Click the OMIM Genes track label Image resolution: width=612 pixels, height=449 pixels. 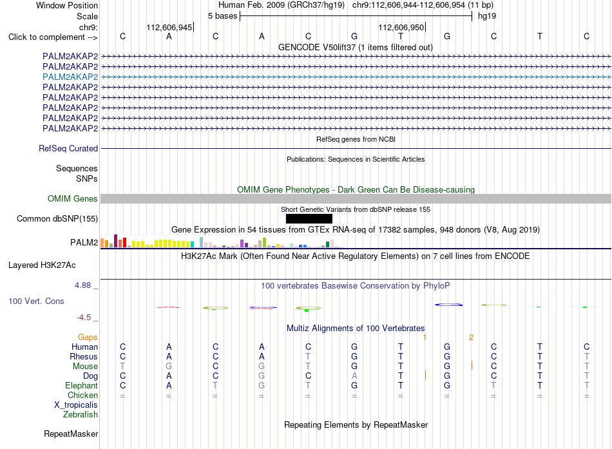coord(73,198)
